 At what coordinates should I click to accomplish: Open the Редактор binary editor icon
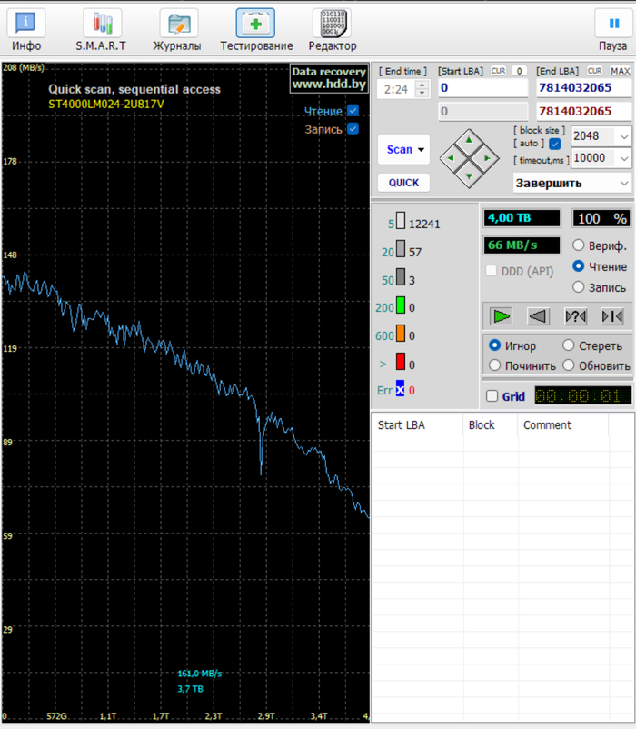(x=333, y=23)
